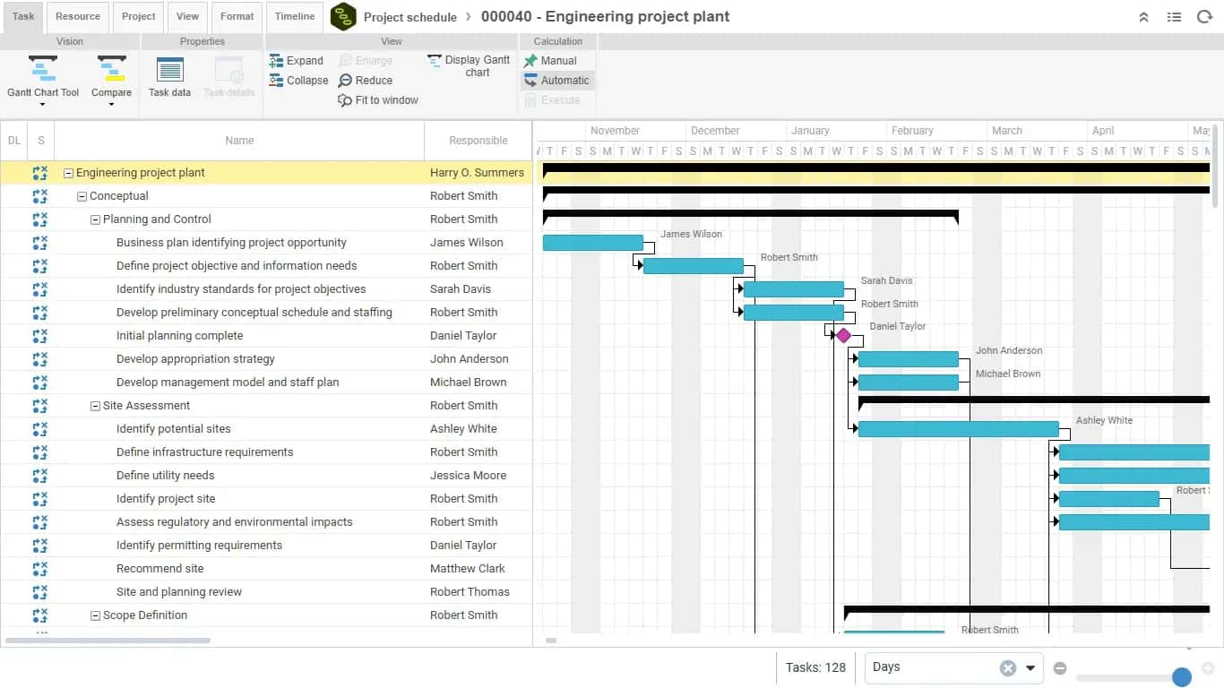
Task: Click the status icon for Identify project site
Action: coord(40,499)
